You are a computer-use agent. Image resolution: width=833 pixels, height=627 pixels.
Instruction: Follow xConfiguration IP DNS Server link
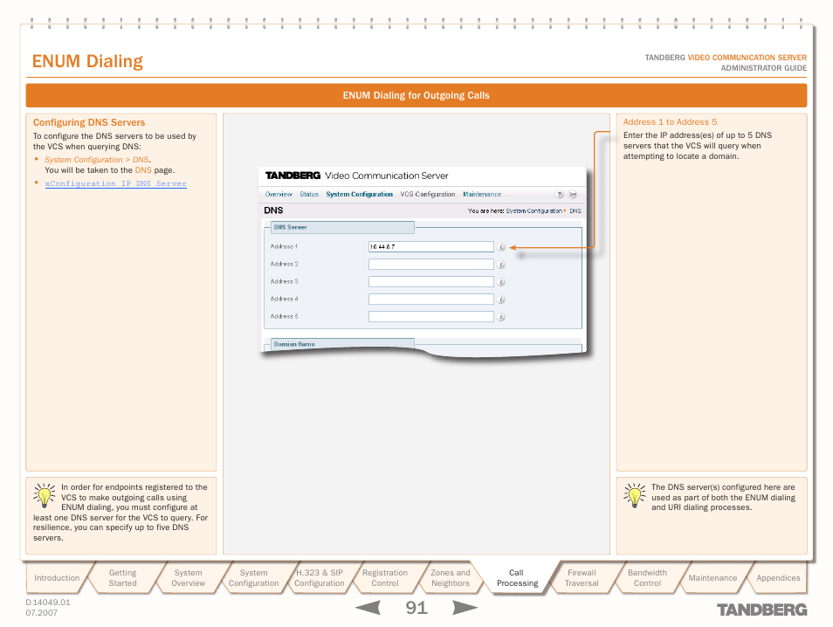coord(116,184)
